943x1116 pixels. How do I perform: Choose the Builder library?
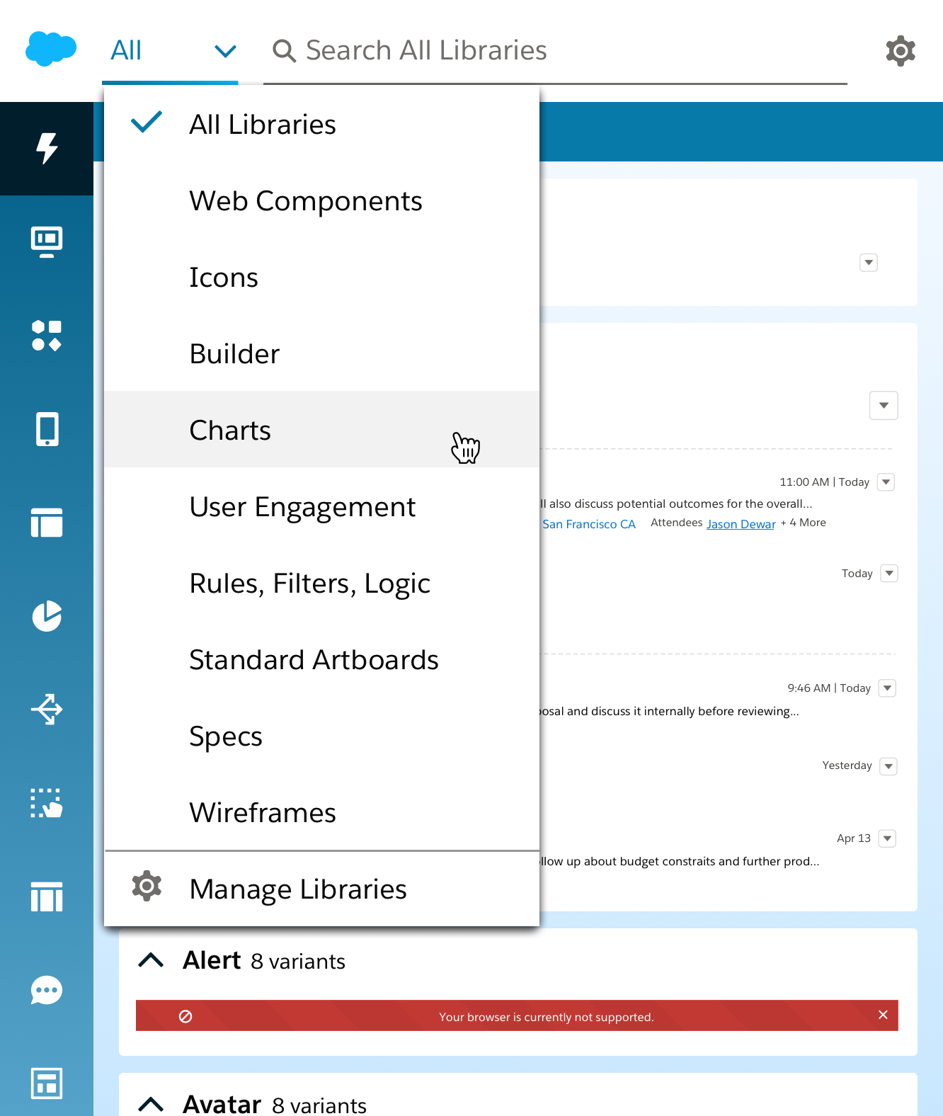click(321, 354)
